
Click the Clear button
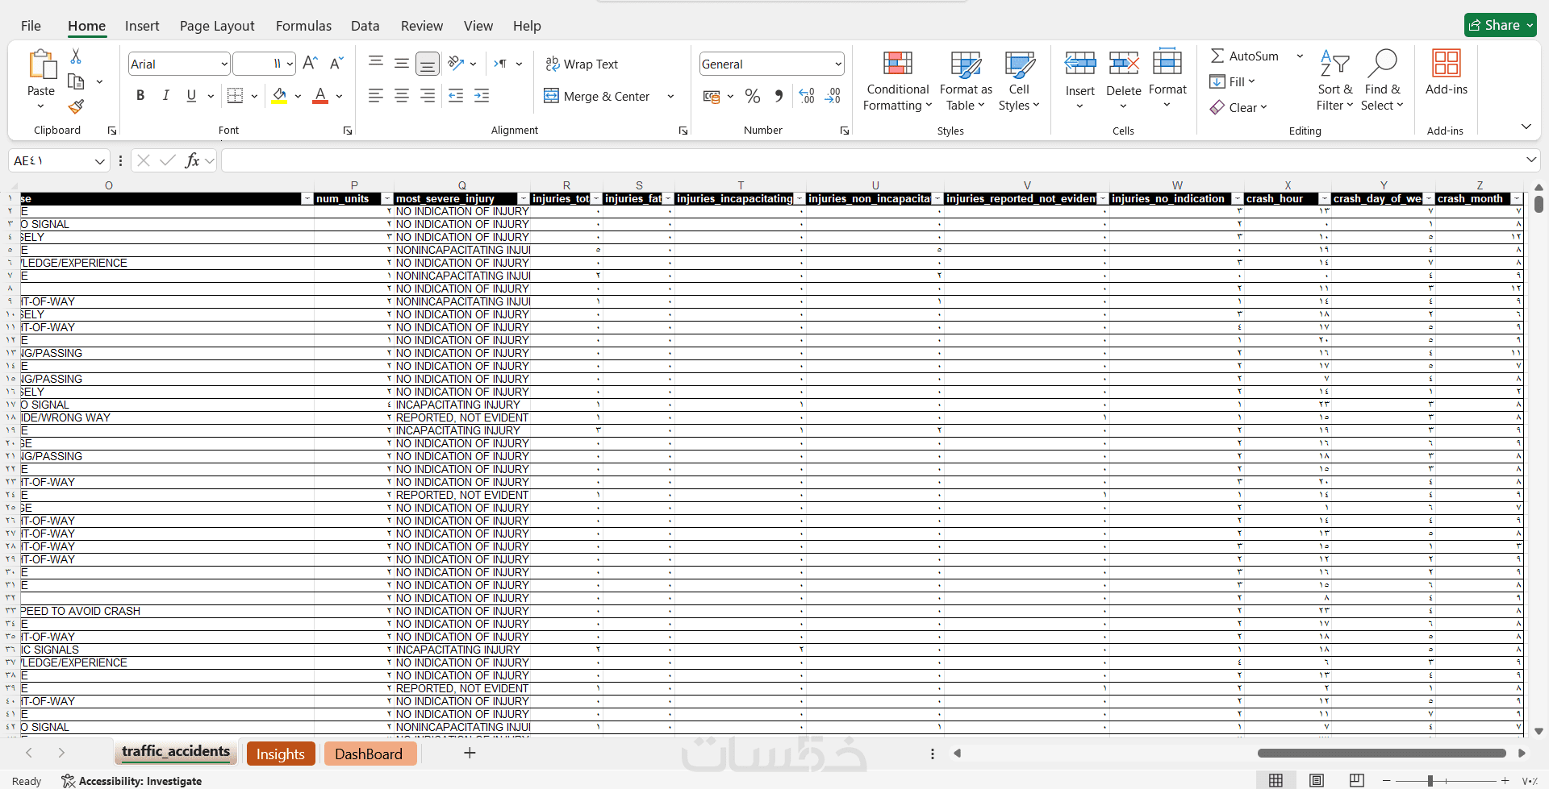point(1238,107)
